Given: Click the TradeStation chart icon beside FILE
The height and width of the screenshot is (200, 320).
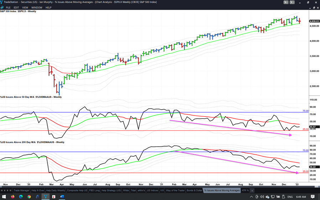Looking at the screenshot, I should [2, 7].
